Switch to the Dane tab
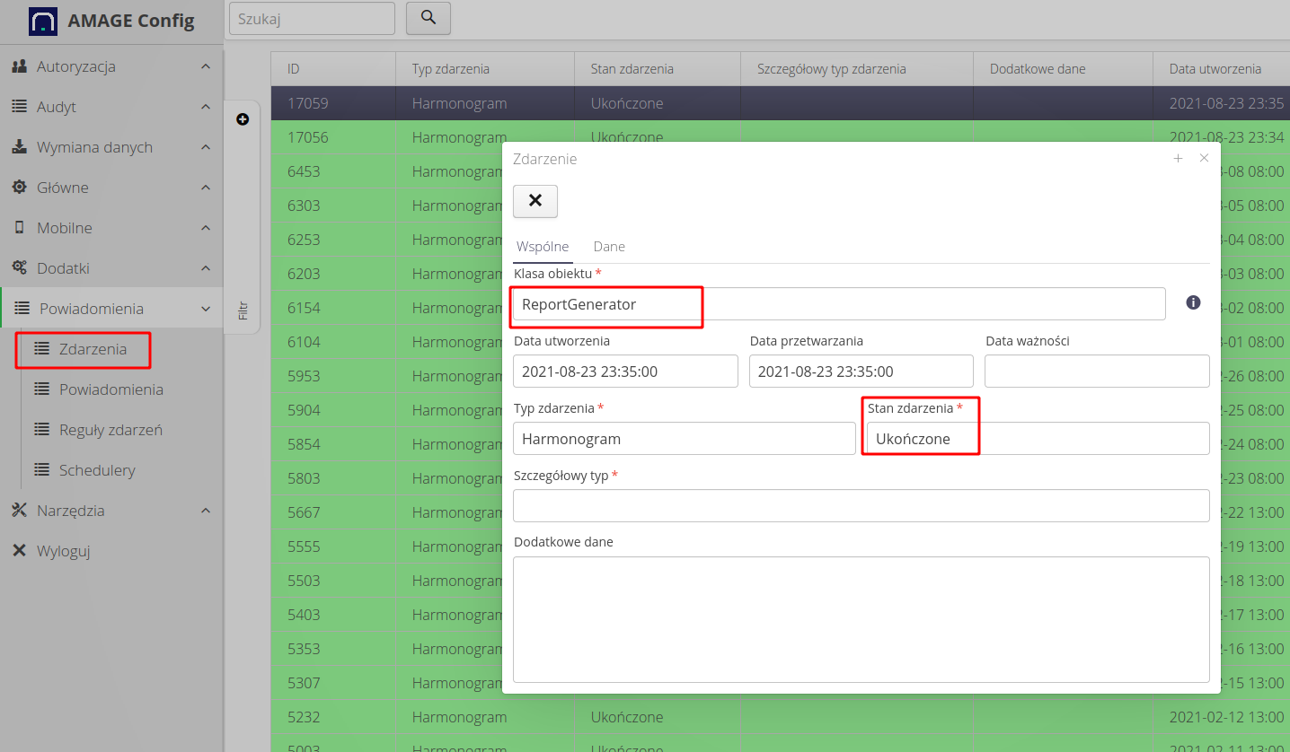Viewport: 1290px width, 752px height. click(609, 246)
